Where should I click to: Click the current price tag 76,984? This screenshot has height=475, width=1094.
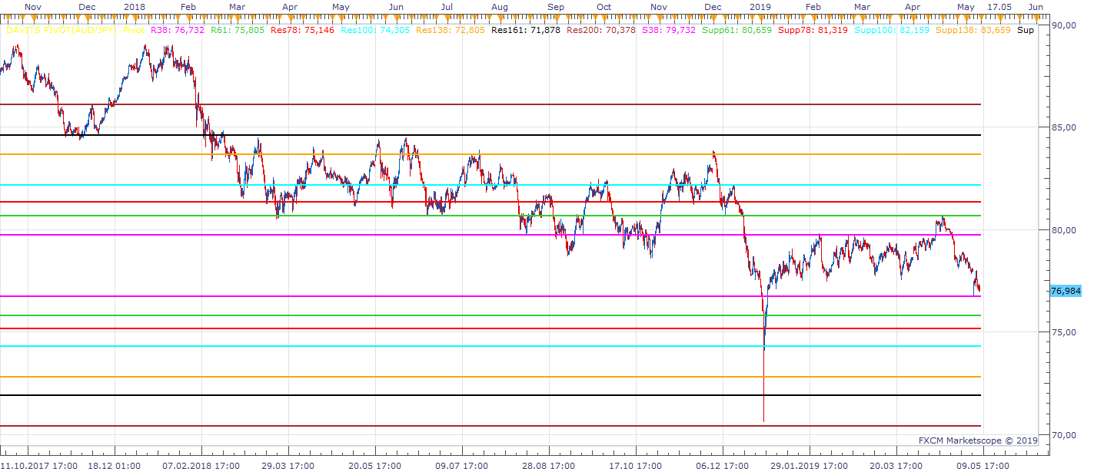1066,291
